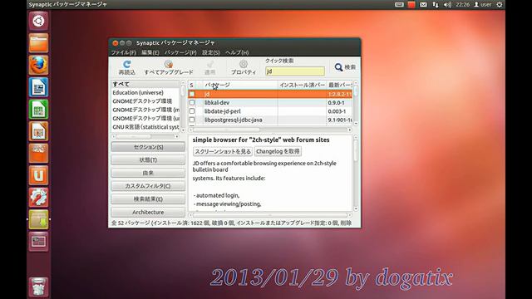532x299 pixels.
Task: Click the Synaptic launcher icon
Action: (38, 219)
